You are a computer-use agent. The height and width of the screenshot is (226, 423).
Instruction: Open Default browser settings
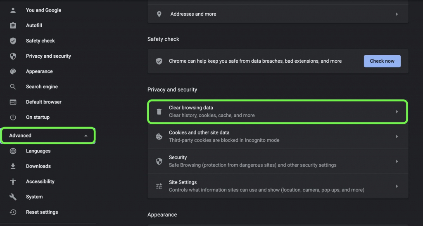coord(44,102)
